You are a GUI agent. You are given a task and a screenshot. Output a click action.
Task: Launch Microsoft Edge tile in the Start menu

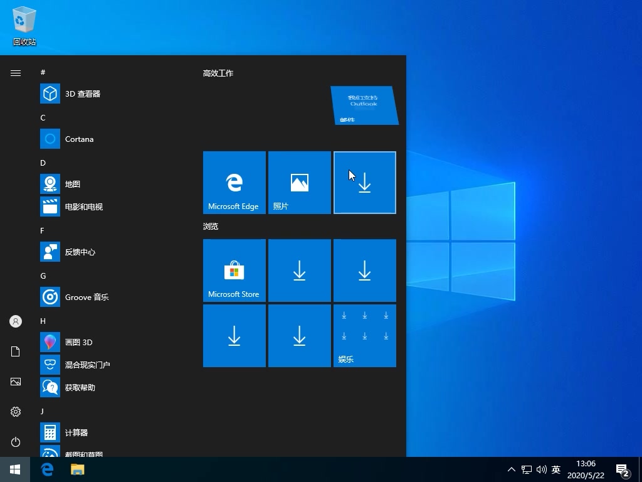tap(234, 182)
